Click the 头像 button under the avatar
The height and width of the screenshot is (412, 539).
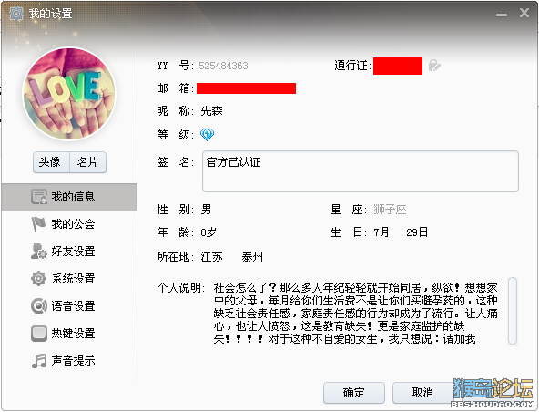(x=51, y=161)
